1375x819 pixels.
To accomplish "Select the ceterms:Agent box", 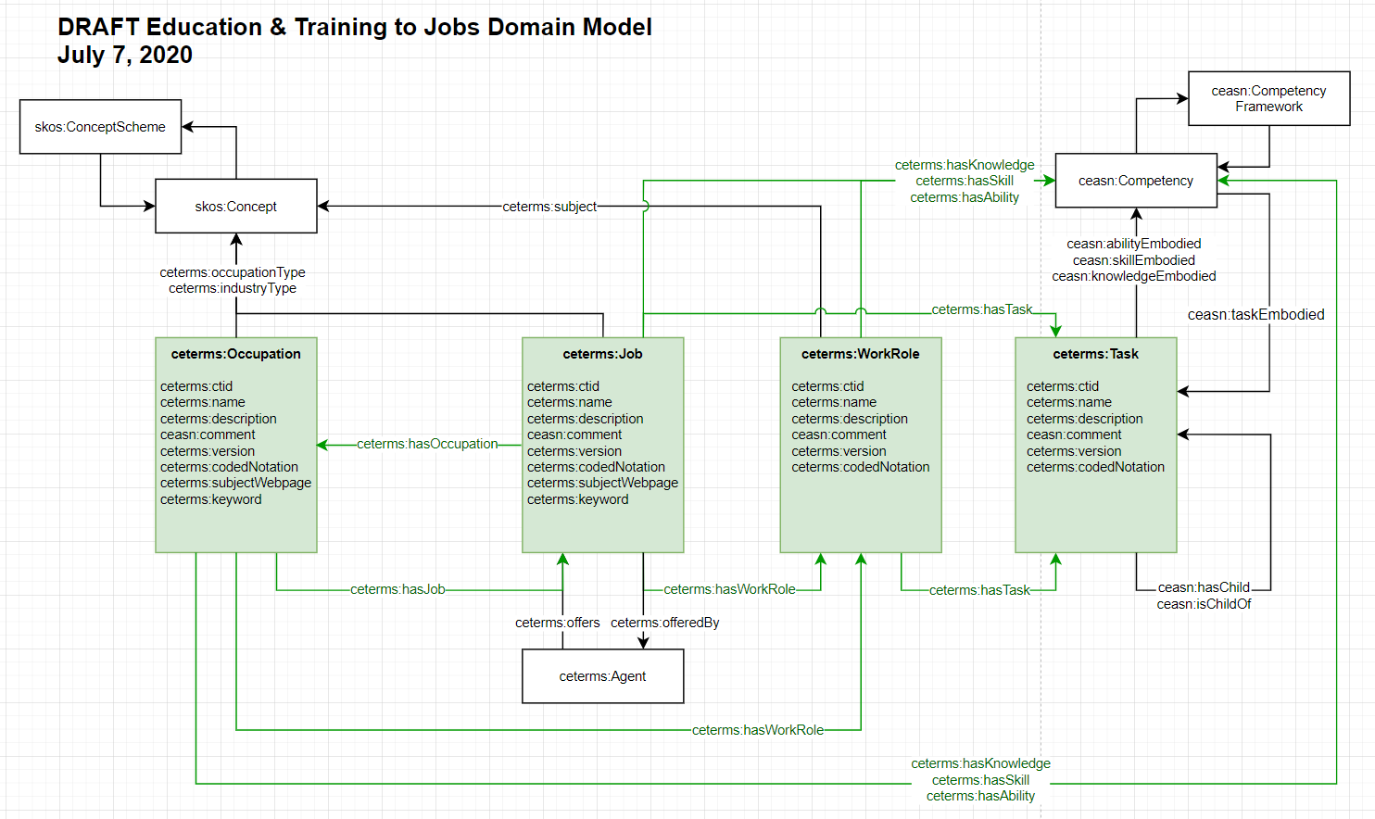I will click(x=602, y=676).
